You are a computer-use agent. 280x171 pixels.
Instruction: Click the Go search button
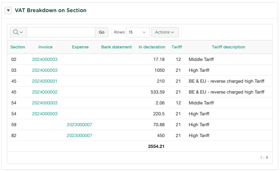click(x=101, y=32)
